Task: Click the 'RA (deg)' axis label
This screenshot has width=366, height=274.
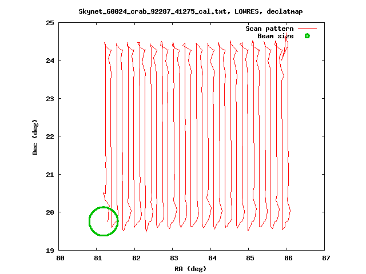Action: pos(190,269)
